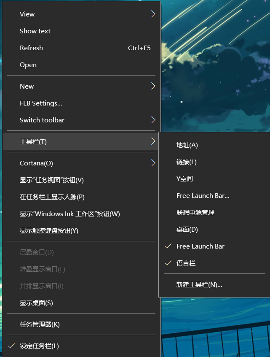Uncheck the checked Free Launch Bar toolbar
The width and height of the screenshot is (270, 357).
(x=200, y=246)
